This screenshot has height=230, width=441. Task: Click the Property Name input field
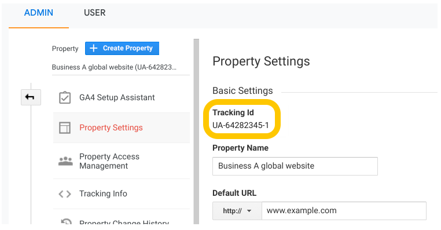[x=295, y=166]
